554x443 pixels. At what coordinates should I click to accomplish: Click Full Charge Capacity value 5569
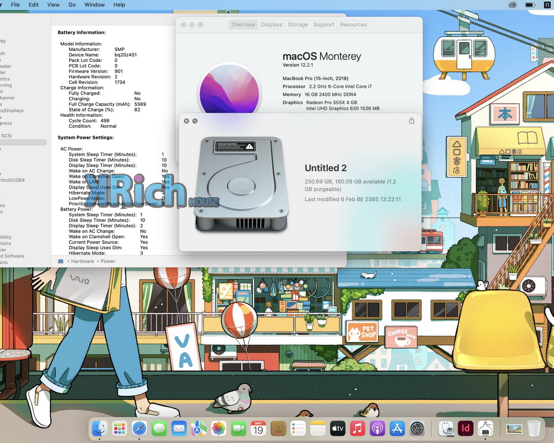(x=140, y=104)
